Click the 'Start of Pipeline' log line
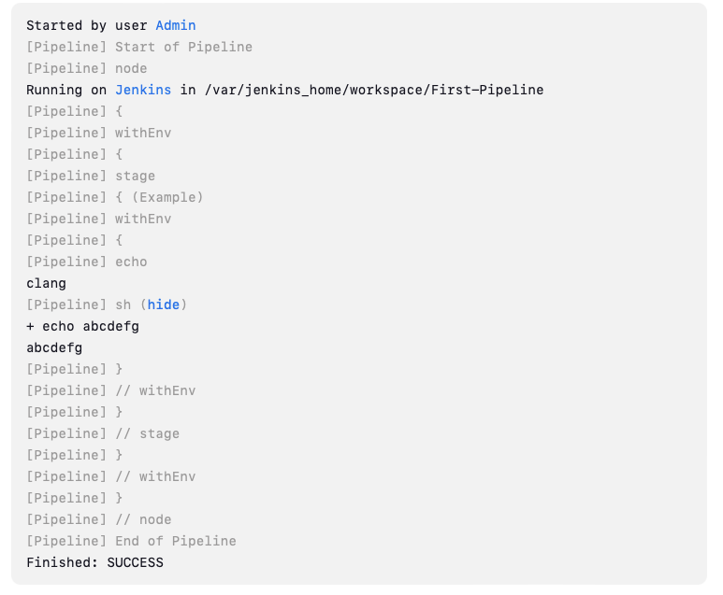This screenshot has height=595, width=723. tap(139, 47)
